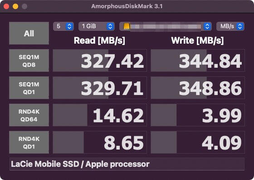Run the RND4K QD1 benchmark
Screen dimensions: 254x180
pos(29,142)
